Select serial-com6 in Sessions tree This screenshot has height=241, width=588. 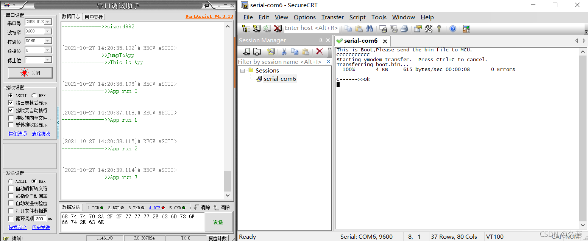(x=280, y=79)
